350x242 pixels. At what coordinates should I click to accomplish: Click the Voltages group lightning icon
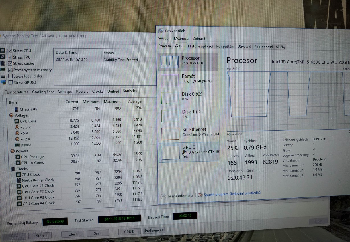[11, 115]
